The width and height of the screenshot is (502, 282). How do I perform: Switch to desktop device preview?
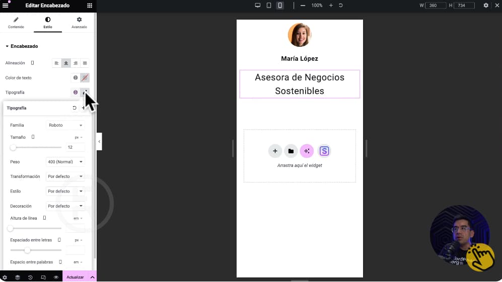tap(257, 6)
